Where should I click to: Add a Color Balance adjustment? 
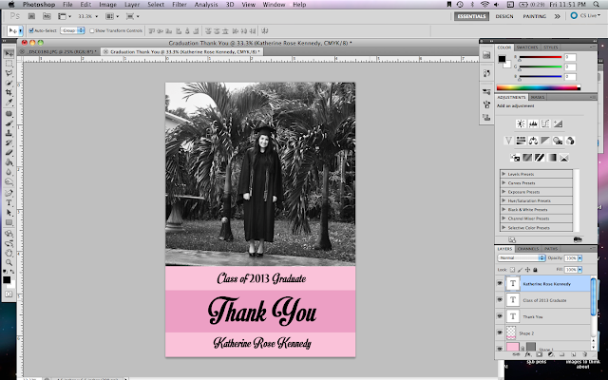(533, 141)
